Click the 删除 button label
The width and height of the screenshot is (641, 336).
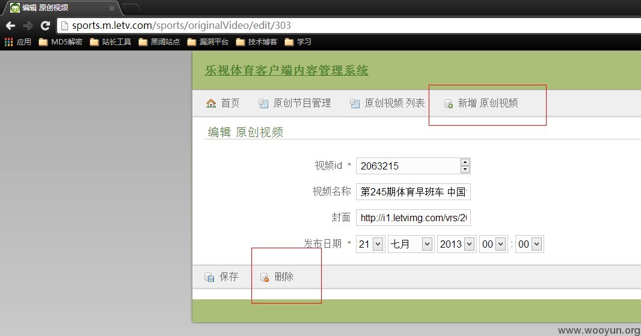[284, 276]
